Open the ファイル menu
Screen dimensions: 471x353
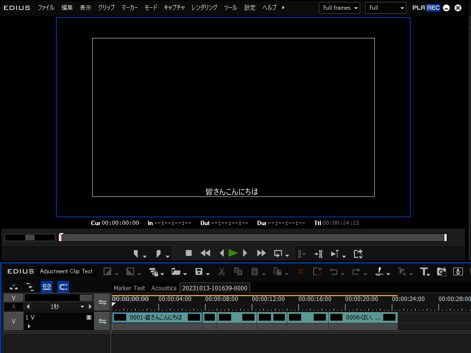46,7
